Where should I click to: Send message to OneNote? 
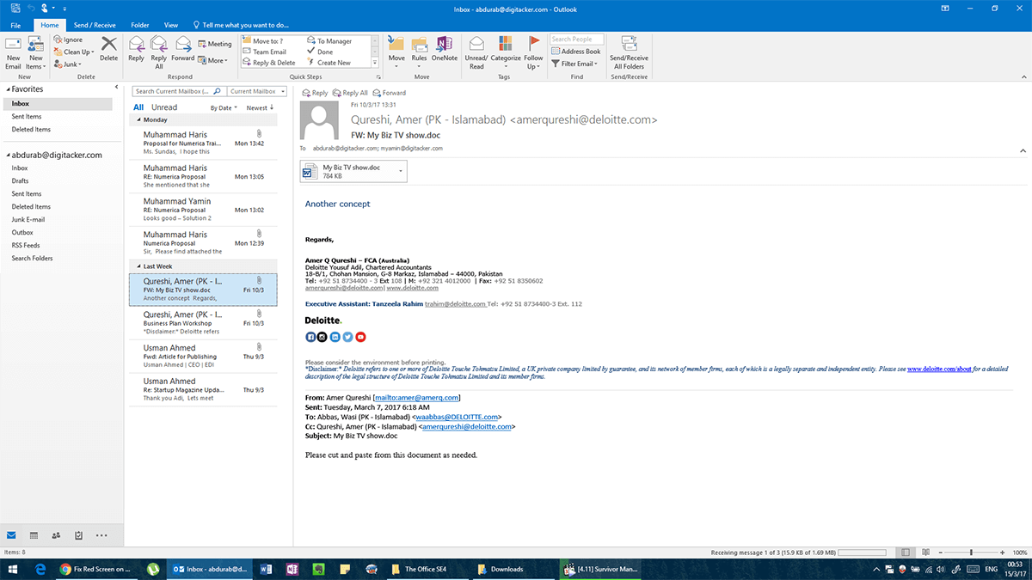click(x=445, y=49)
